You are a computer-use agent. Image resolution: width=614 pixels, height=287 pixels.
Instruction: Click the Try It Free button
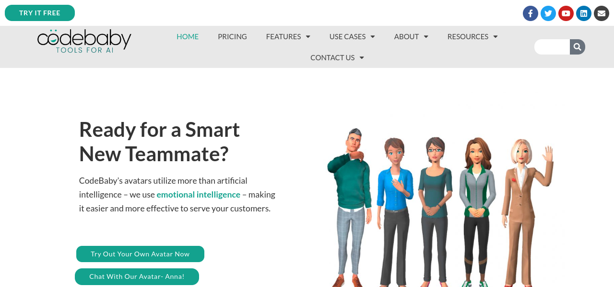(x=40, y=13)
